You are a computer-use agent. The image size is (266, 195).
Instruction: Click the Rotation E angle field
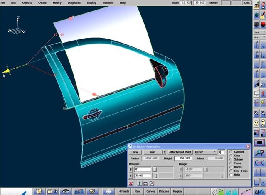click(143, 175)
